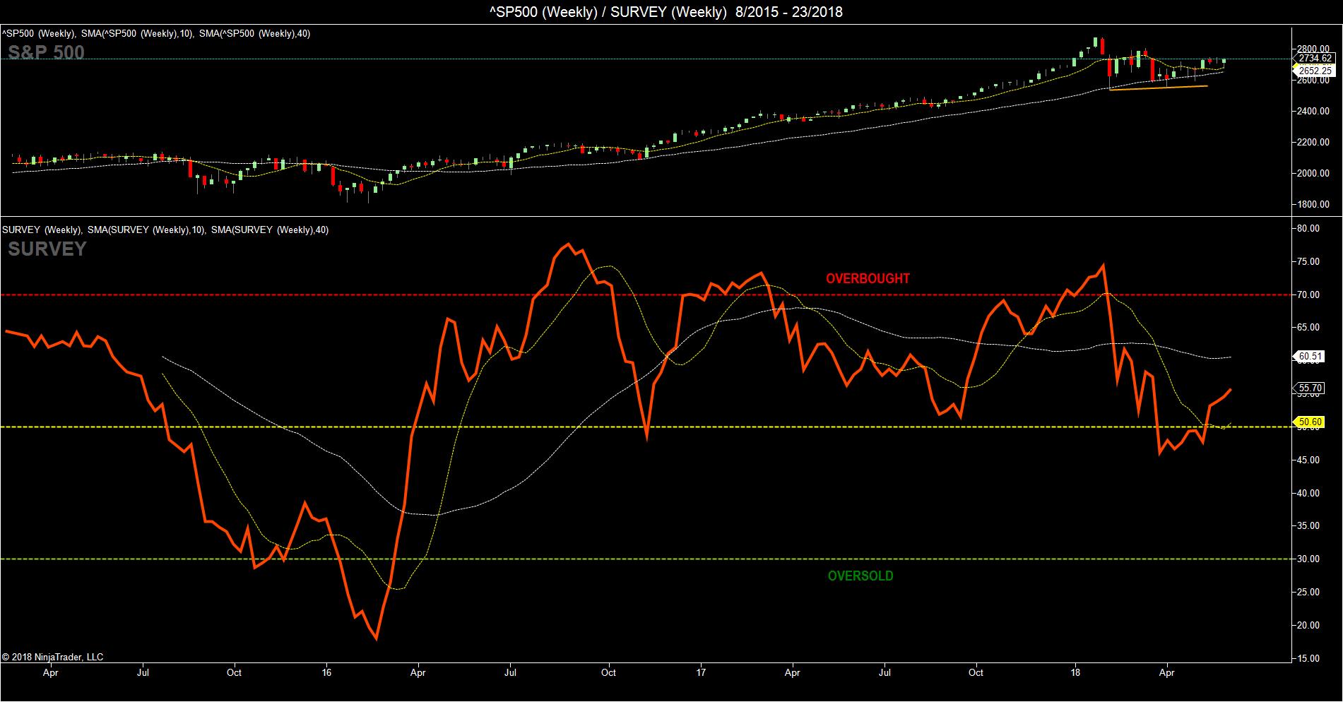Click the "© 2018 NinjaTrader, LLC" copyright text
1343x702 pixels.
click(53, 657)
